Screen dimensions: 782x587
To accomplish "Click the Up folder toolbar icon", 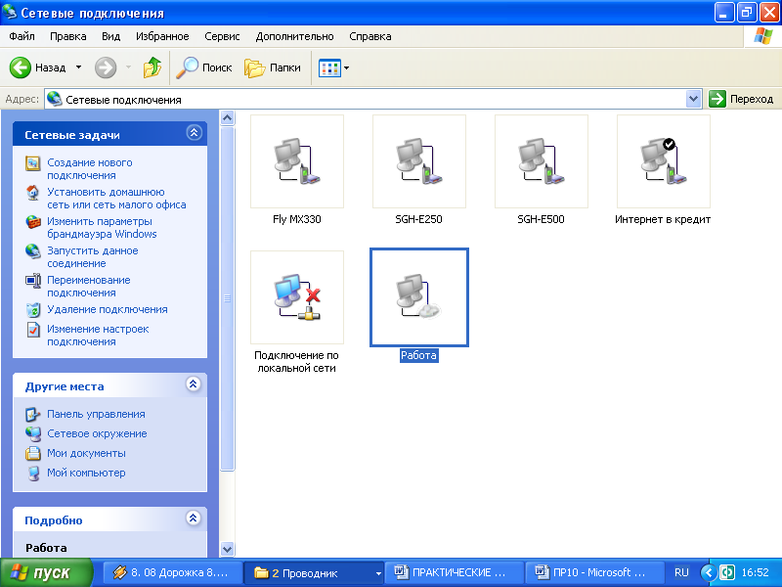I will click(x=152, y=68).
